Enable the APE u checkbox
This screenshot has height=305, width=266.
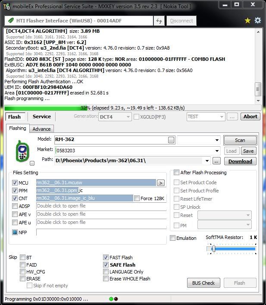[15, 222]
